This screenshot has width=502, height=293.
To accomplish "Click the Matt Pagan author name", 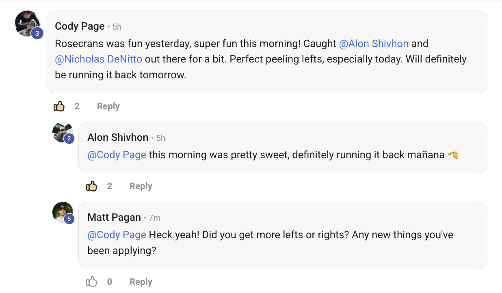I will pyautogui.click(x=114, y=218).
